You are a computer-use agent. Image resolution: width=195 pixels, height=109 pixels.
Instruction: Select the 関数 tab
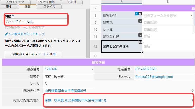pos(28,7)
